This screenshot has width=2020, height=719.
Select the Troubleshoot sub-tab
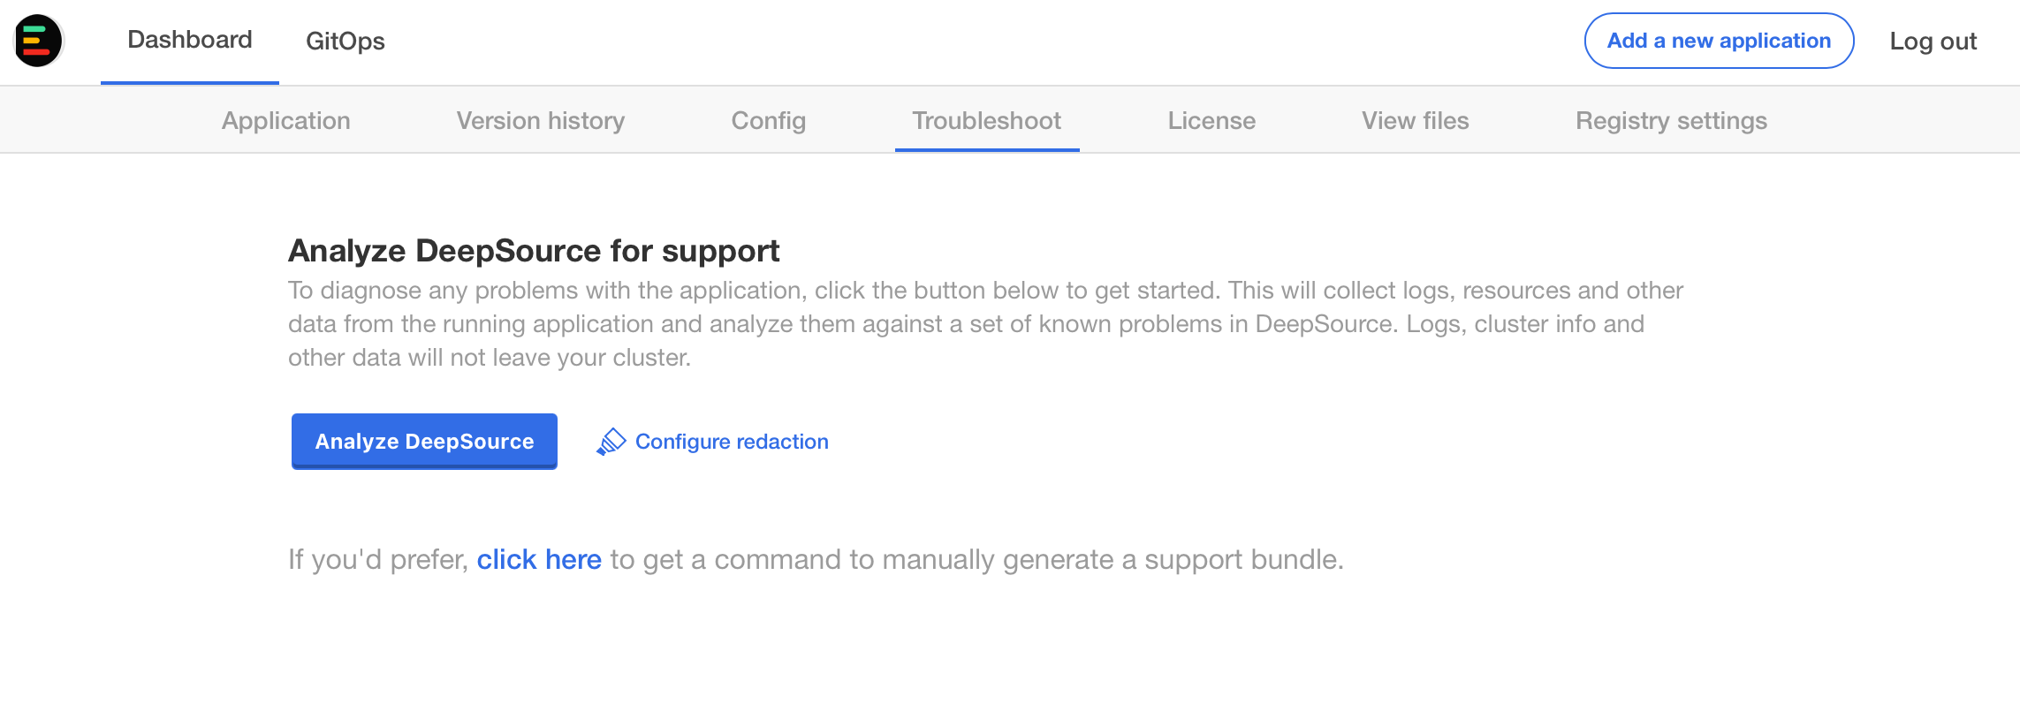pyautogui.click(x=986, y=121)
